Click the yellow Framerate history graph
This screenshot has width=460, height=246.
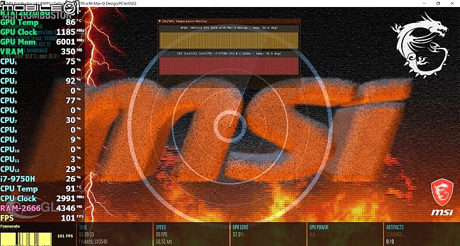tap(26, 239)
